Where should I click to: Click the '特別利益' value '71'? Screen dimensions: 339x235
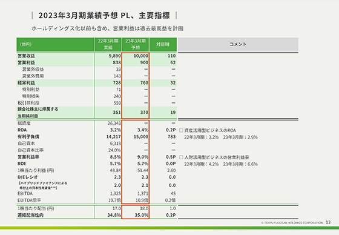click(x=118, y=90)
